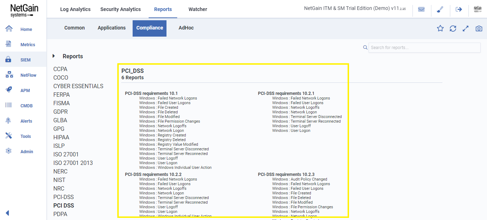Image resolution: width=487 pixels, height=220 pixels.
Task: Select GLBA report category
Action: point(60,120)
